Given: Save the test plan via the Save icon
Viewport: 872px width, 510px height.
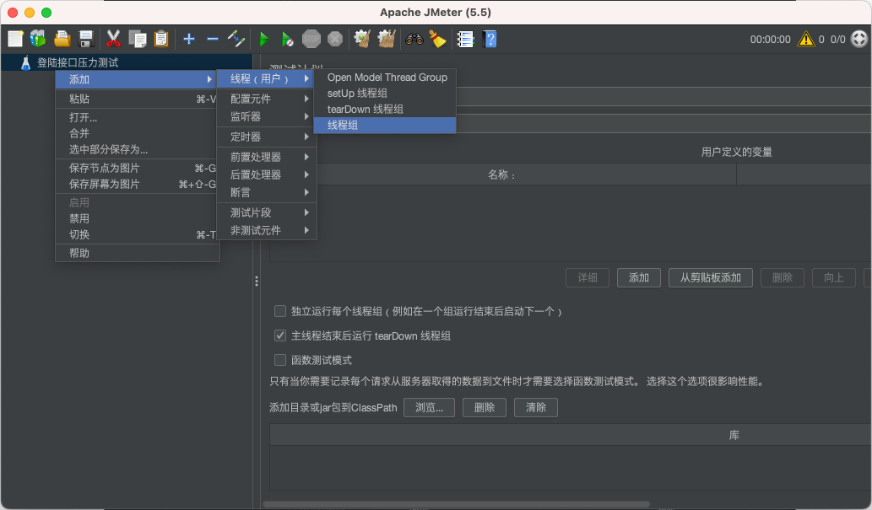Looking at the screenshot, I should click(x=84, y=38).
